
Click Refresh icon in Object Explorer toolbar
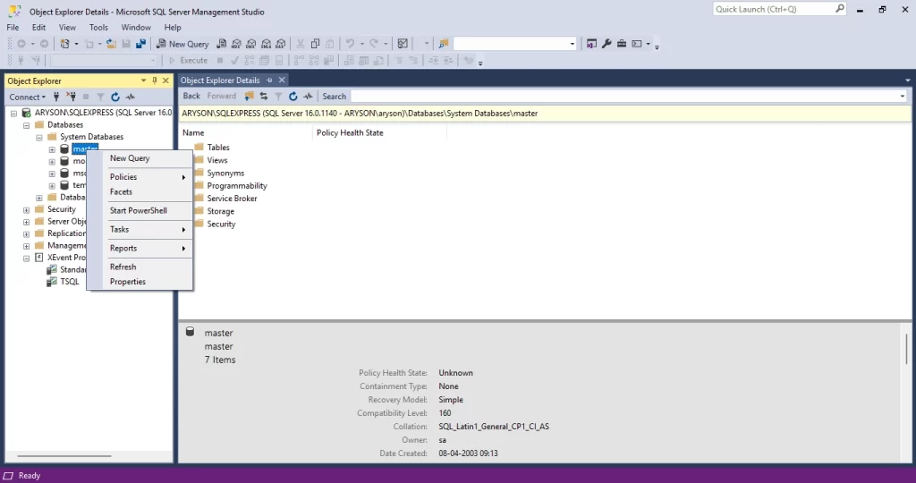(x=115, y=97)
